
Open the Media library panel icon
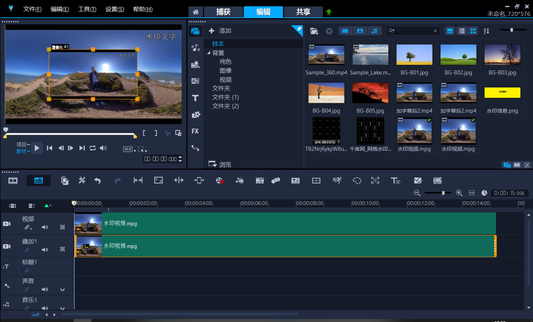[195, 31]
